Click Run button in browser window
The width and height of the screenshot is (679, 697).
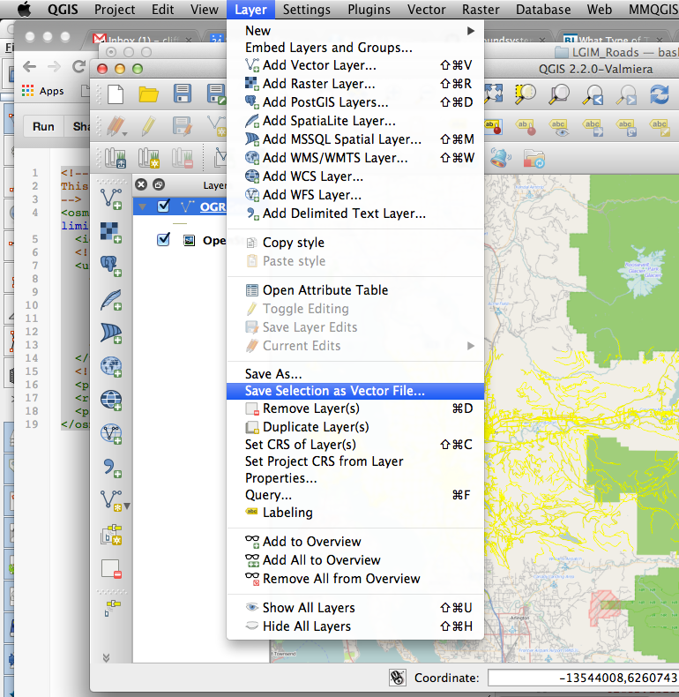click(x=43, y=127)
